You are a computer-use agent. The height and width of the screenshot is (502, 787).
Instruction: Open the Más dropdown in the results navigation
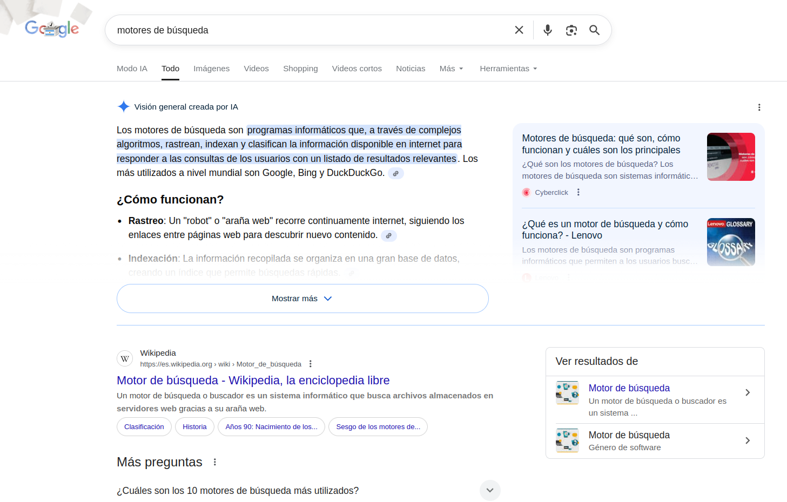[451, 69]
